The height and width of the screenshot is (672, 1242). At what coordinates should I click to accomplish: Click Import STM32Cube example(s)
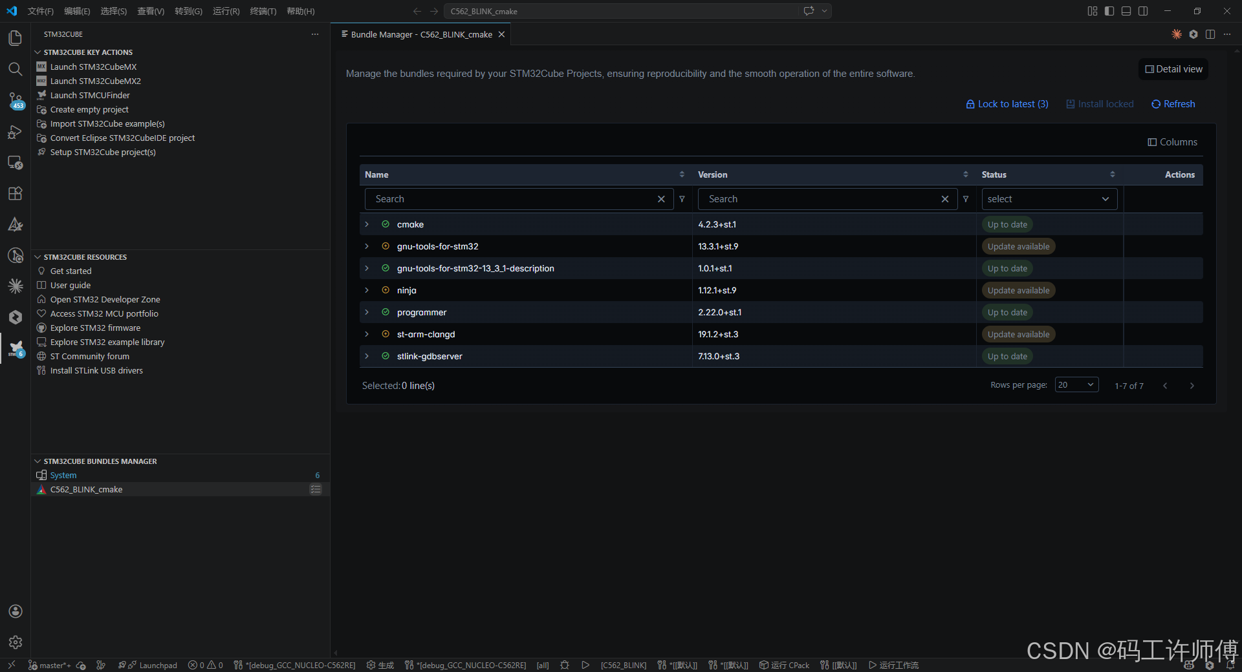point(107,123)
